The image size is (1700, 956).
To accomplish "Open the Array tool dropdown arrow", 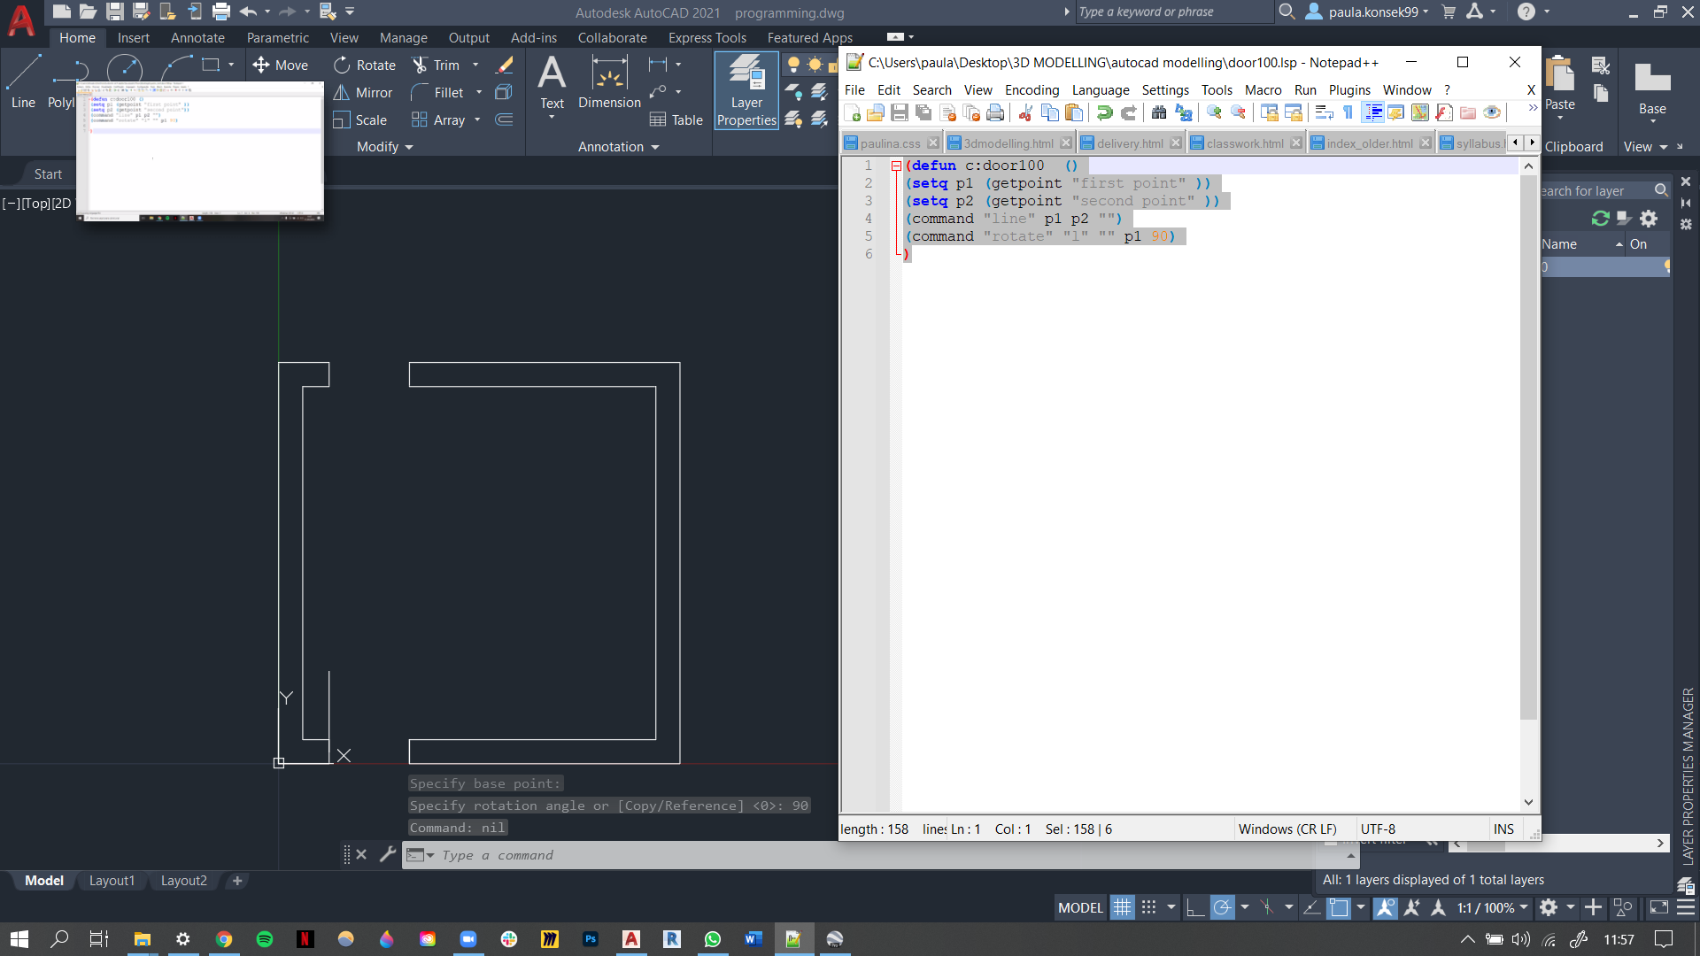I will pyautogui.click(x=477, y=120).
